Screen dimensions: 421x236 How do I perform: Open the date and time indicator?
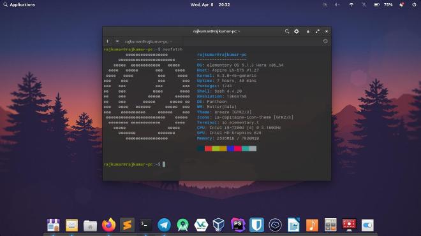210,4
